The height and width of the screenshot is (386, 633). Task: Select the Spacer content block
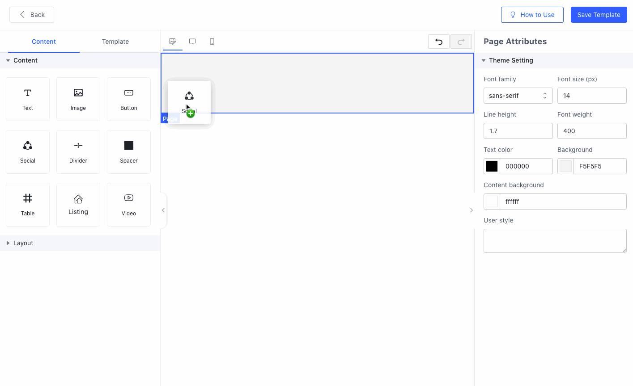coord(129,152)
